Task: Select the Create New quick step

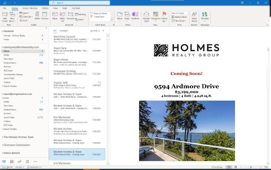Action: [97, 17]
